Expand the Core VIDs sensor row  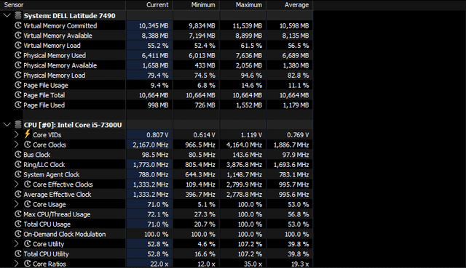tap(17, 134)
